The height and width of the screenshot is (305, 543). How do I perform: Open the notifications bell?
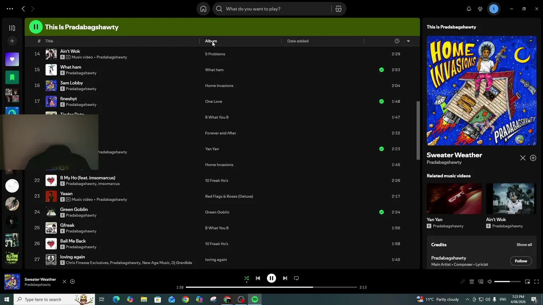point(469,9)
